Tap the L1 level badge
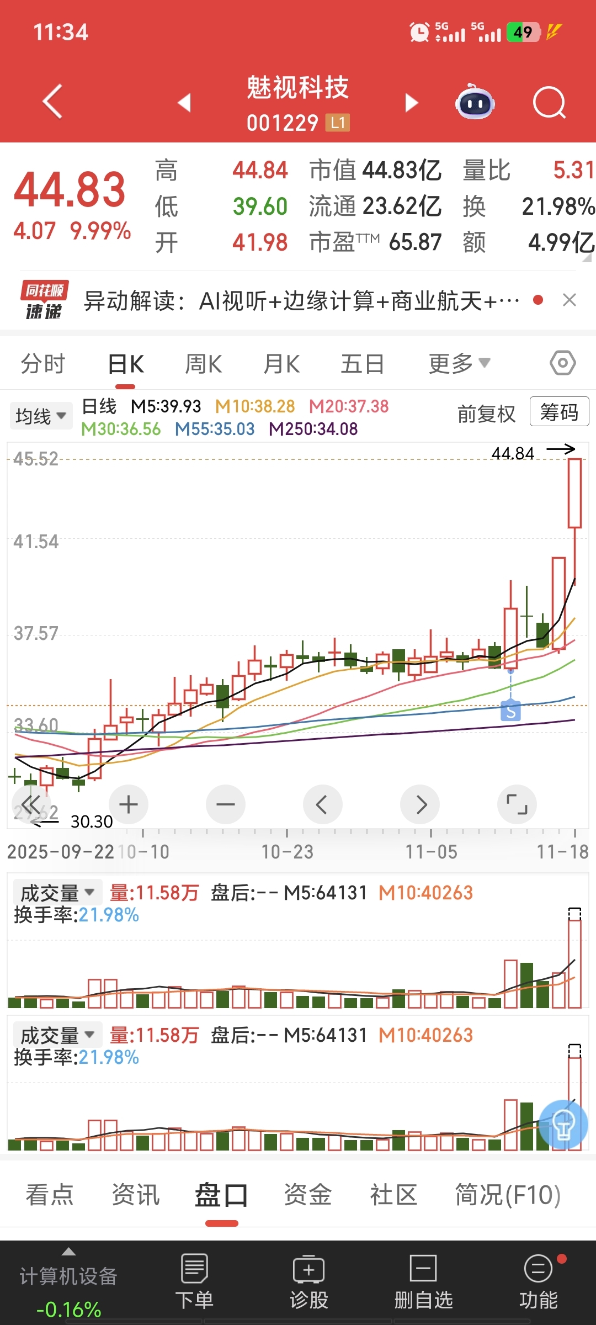The image size is (596, 1325). tap(338, 123)
